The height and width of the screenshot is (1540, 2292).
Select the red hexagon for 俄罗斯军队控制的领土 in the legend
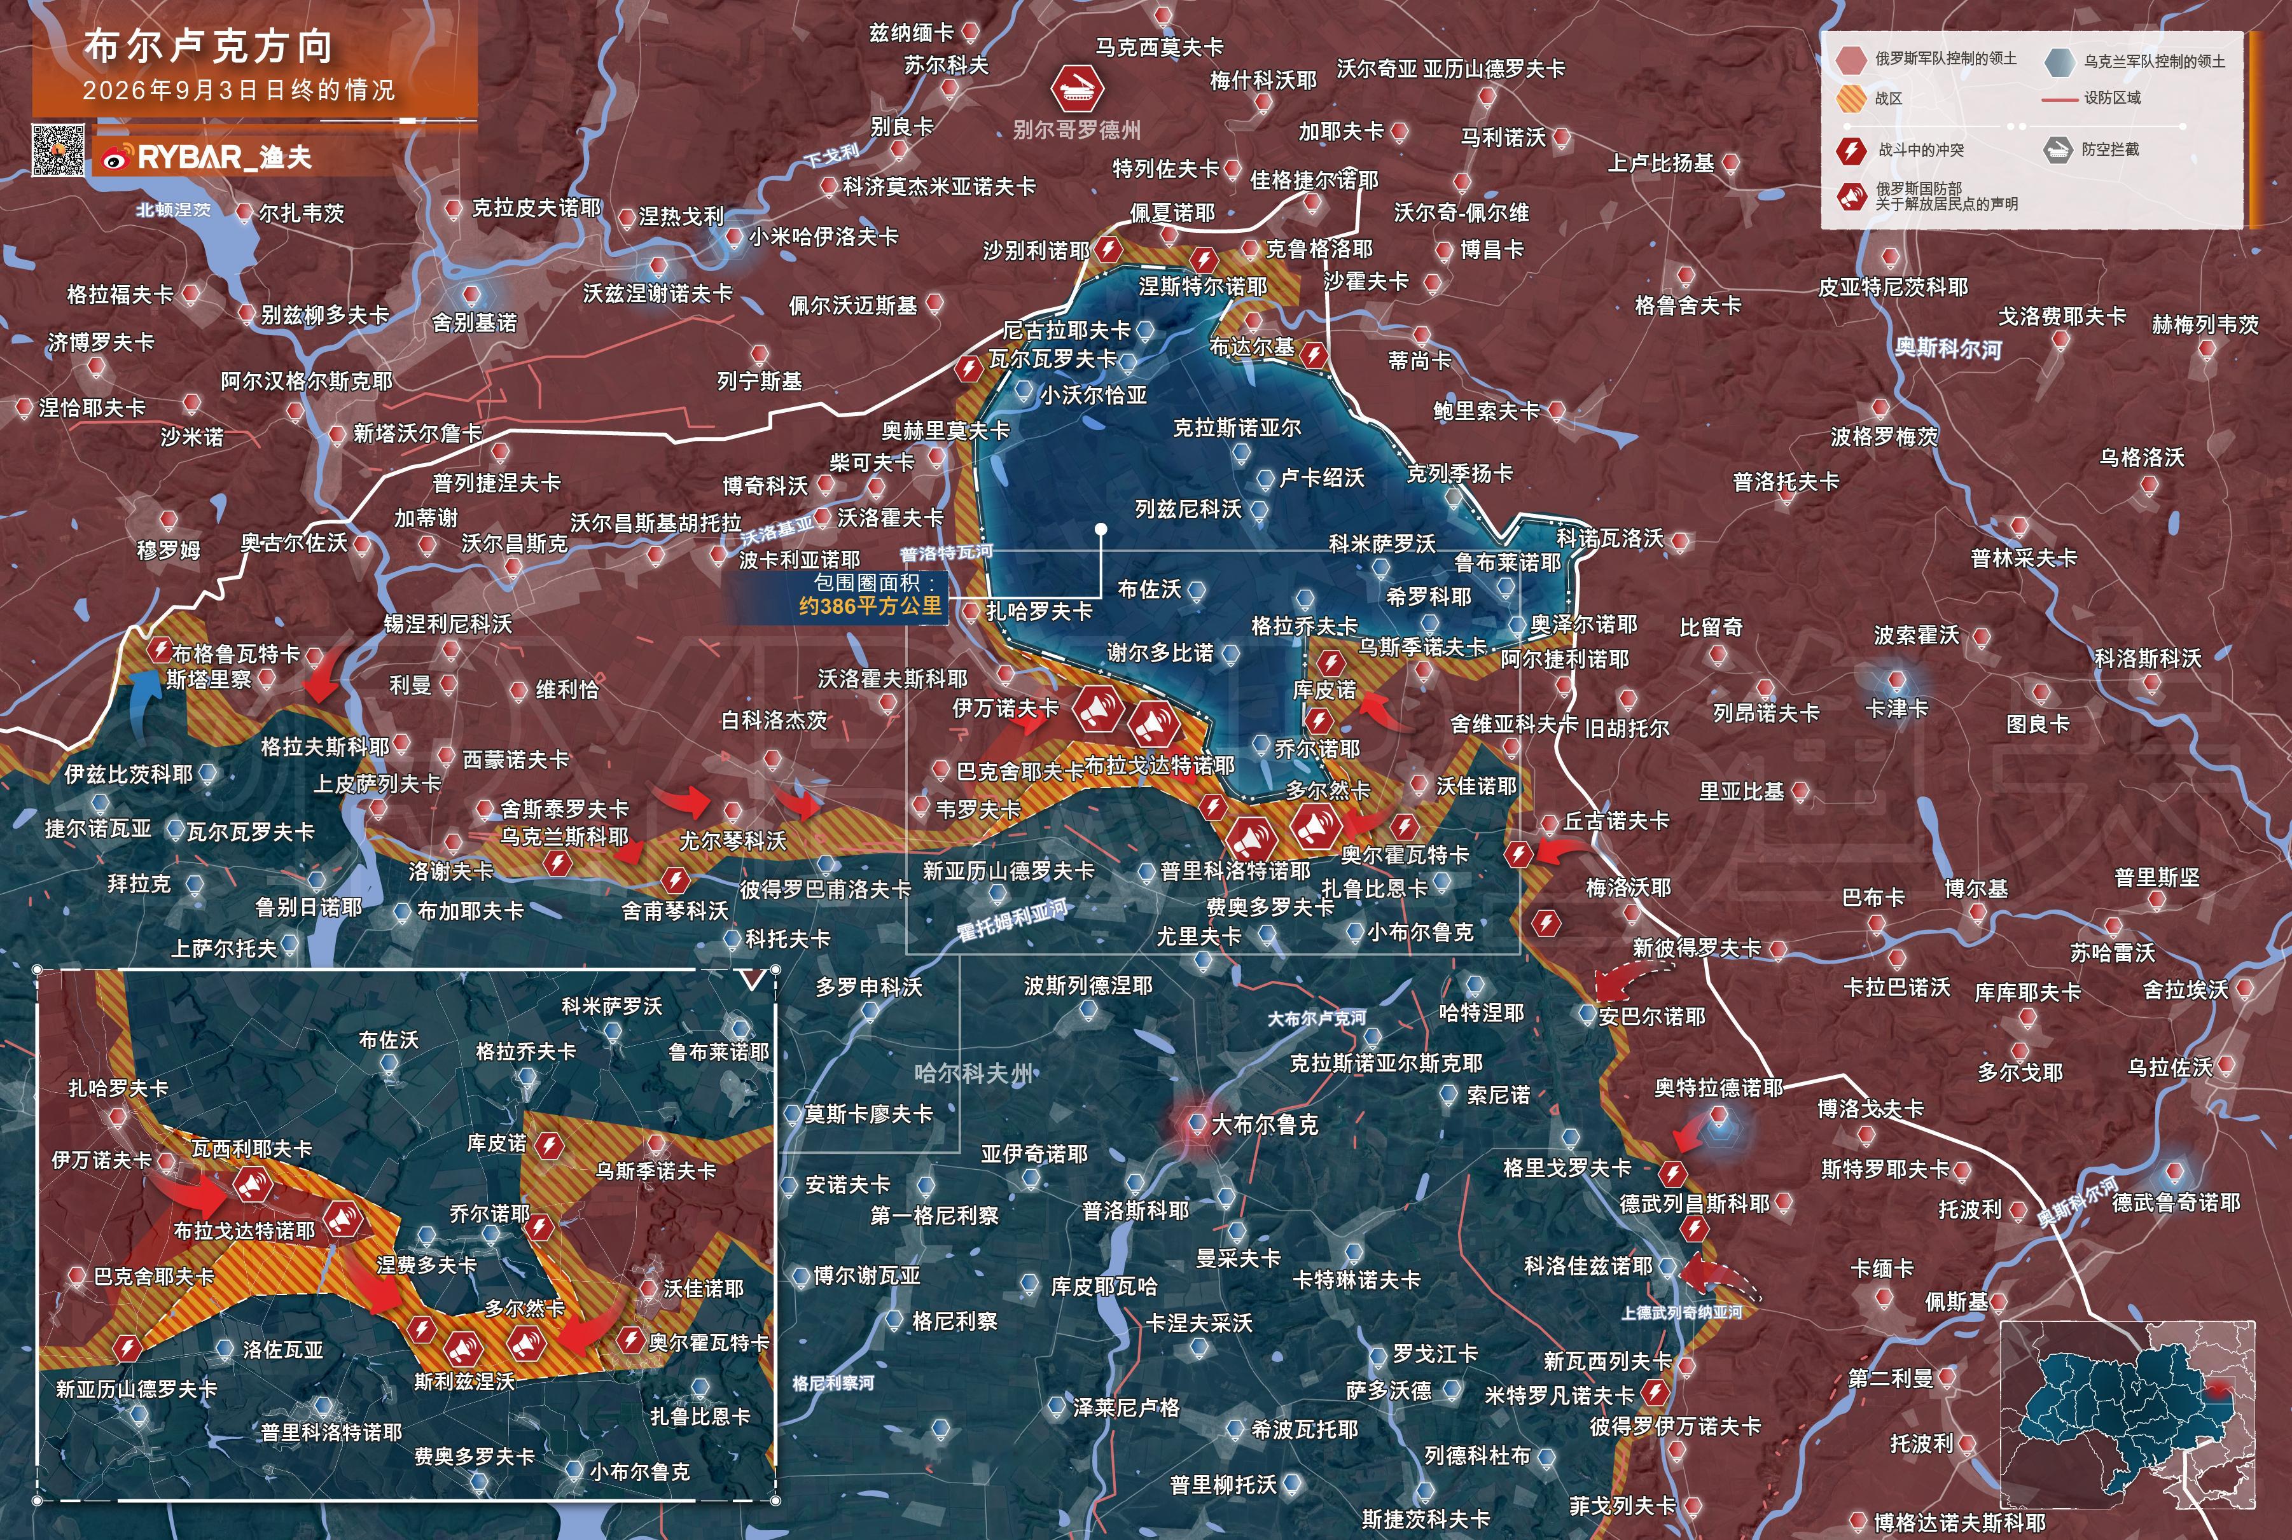pos(1850,60)
